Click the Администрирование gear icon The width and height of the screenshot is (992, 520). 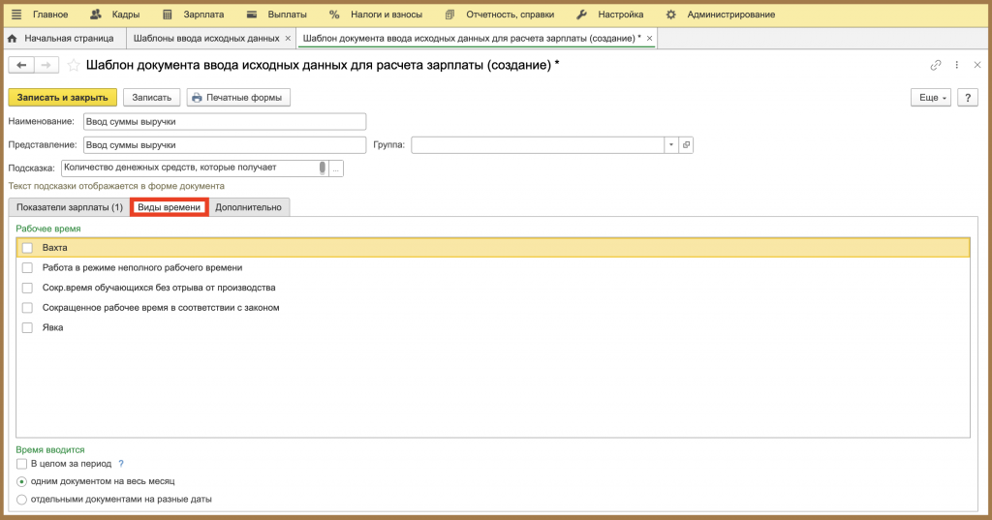click(670, 14)
